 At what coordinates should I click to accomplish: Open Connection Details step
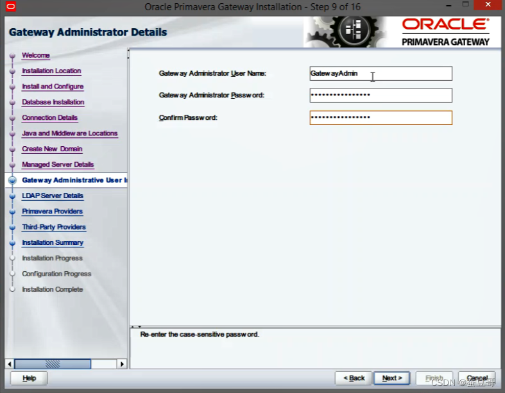[50, 118]
